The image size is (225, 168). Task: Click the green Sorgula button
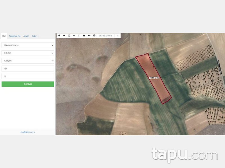point(28,84)
